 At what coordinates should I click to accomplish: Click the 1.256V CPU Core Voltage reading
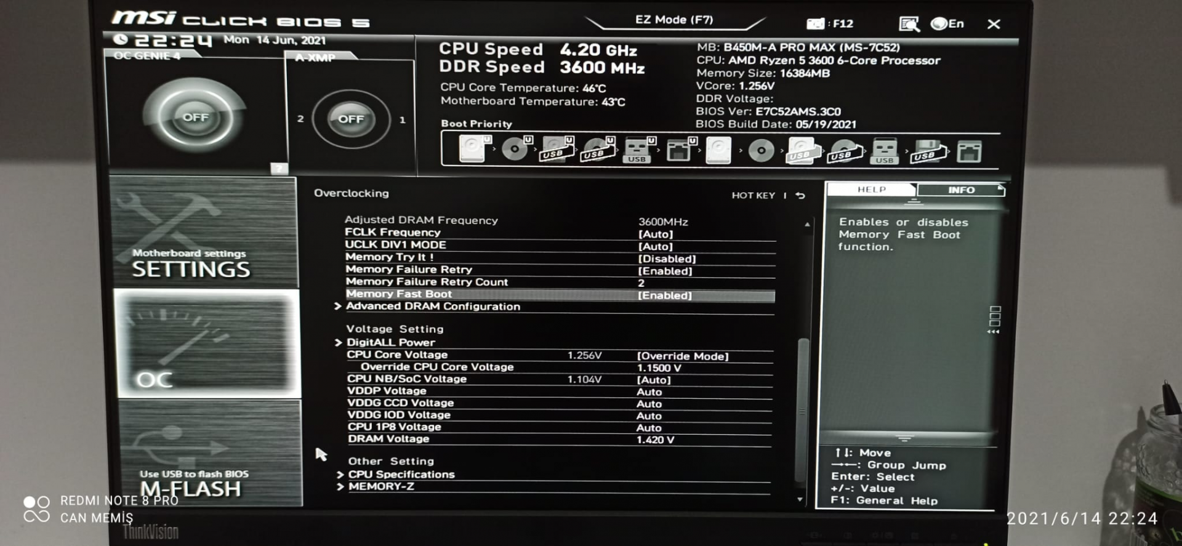[584, 355]
